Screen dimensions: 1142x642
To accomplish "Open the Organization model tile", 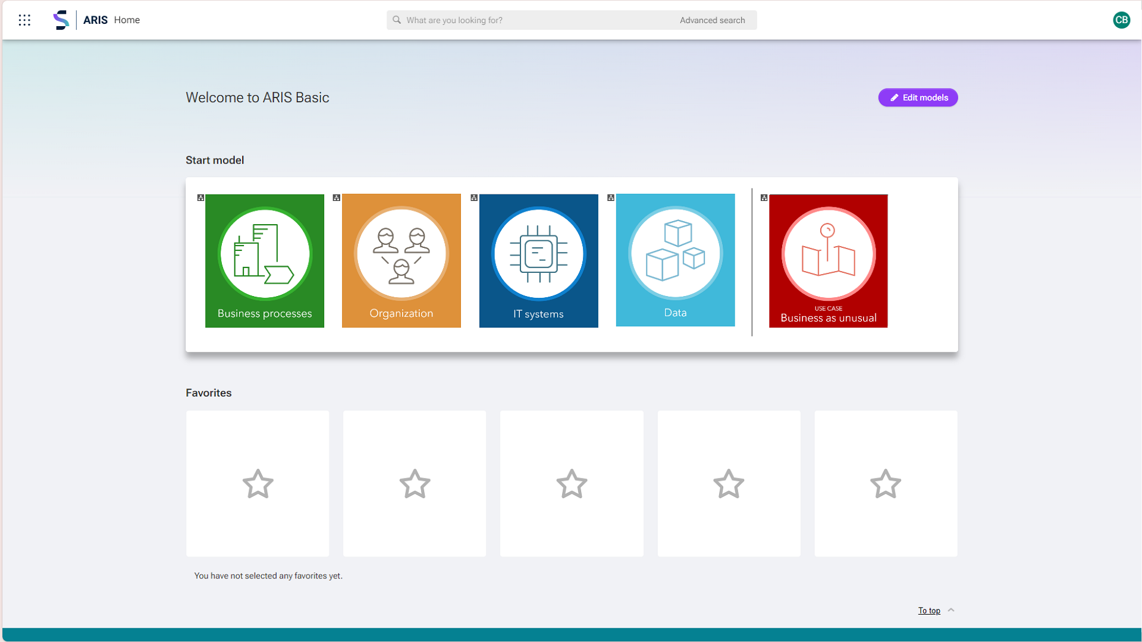I will point(401,260).
